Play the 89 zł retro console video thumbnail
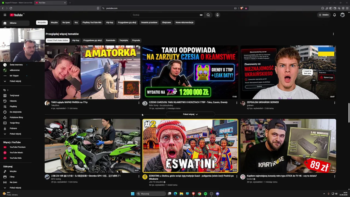This screenshot has height=197, width=350. 288,146
